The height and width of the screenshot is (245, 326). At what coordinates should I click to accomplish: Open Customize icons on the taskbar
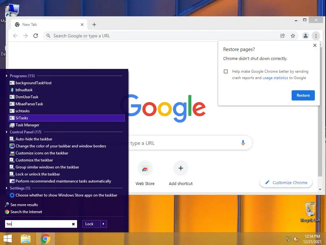tap(67, 153)
